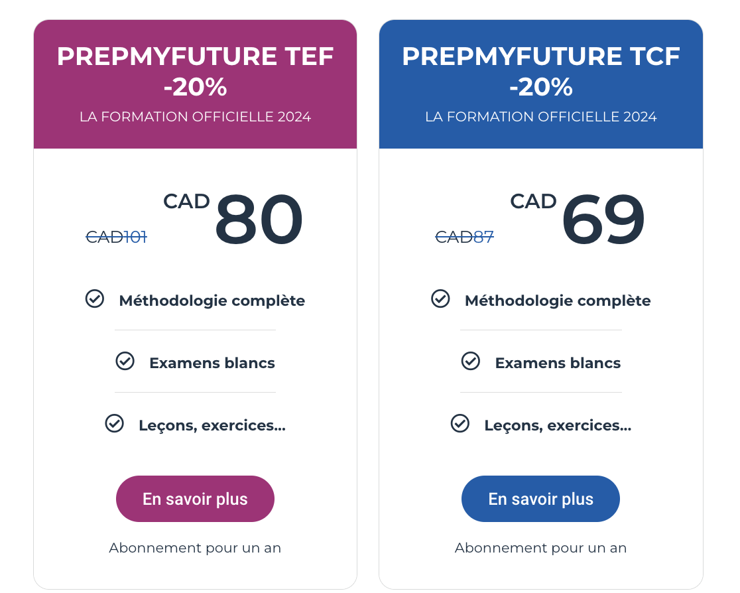Select the Méthodologie complète label on the TEF card

pyautogui.click(x=212, y=300)
